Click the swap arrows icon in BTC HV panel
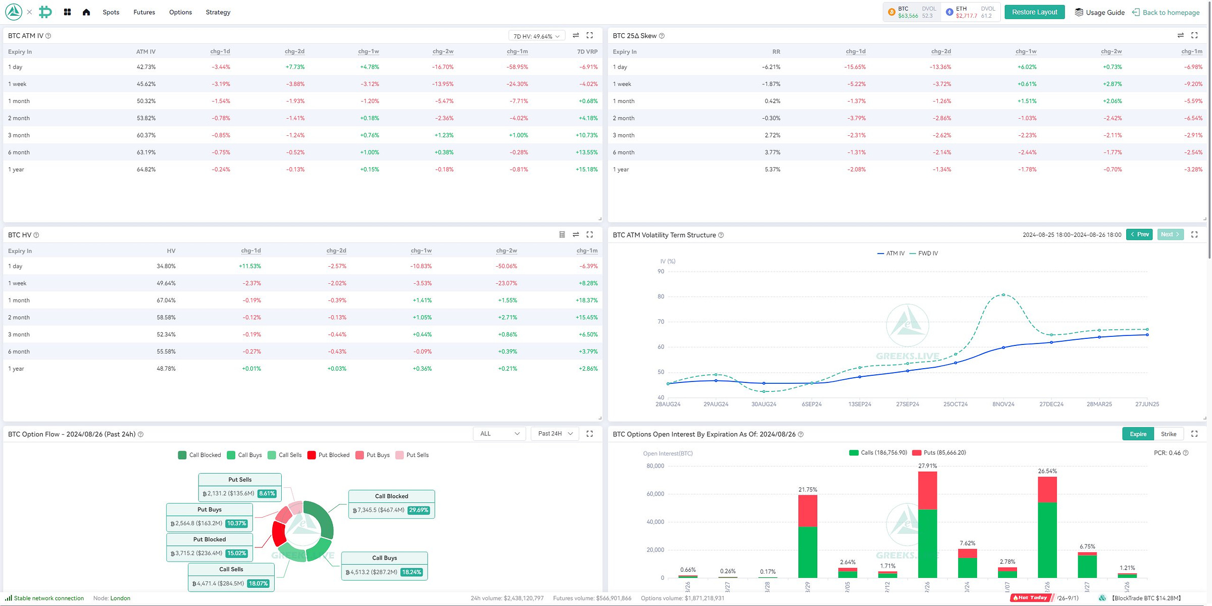1212x606 pixels. (576, 234)
